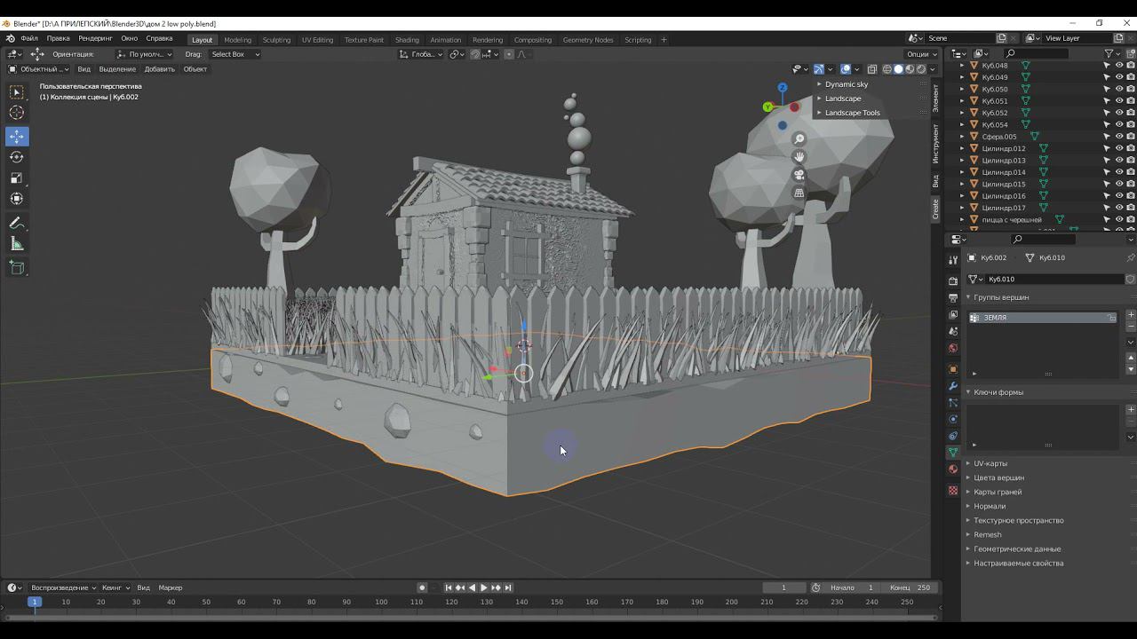Viewport: 1137px width, 639px height.
Task: Click the pan view hand icon
Action: pos(799,157)
